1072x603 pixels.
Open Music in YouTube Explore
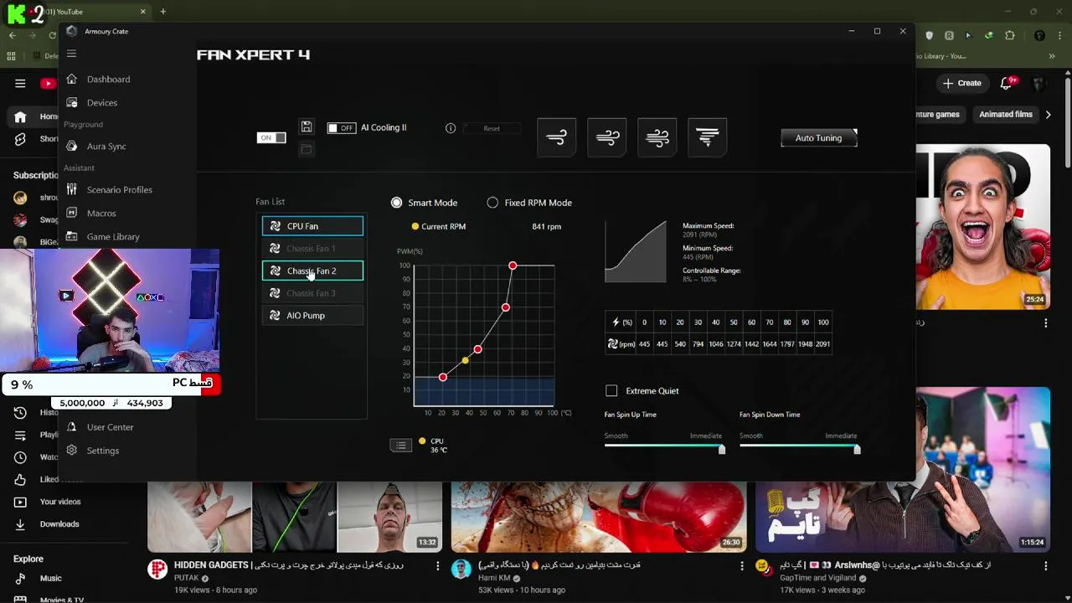click(50, 579)
